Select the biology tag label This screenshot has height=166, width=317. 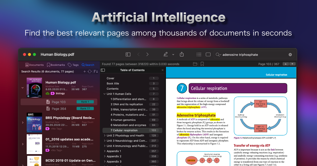[x=60, y=93]
